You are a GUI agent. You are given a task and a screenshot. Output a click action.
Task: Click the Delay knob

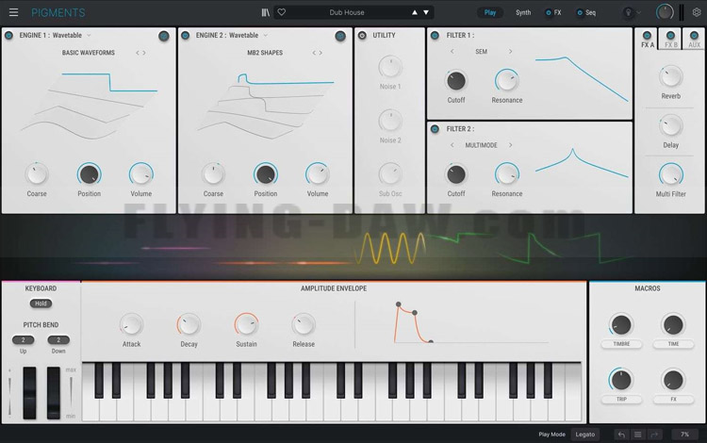pos(670,126)
